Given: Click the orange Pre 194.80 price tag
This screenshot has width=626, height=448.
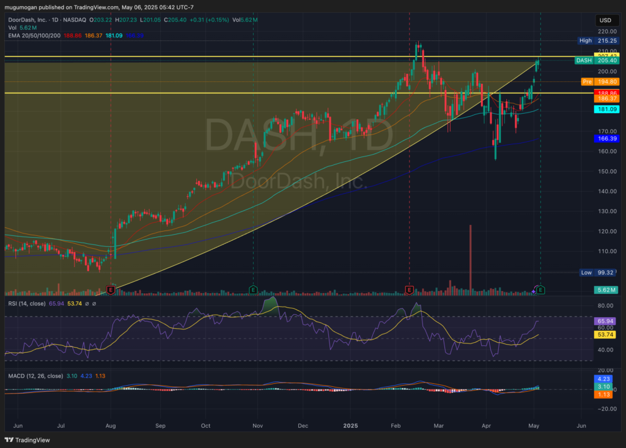Looking at the screenshot, I should pyautogui.click(x=600, y=81).
